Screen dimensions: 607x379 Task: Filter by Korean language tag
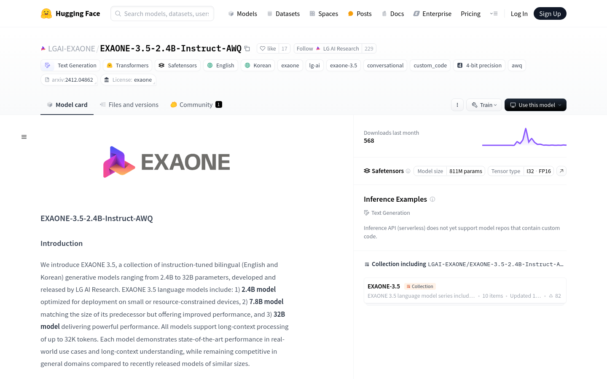point(258,65)
